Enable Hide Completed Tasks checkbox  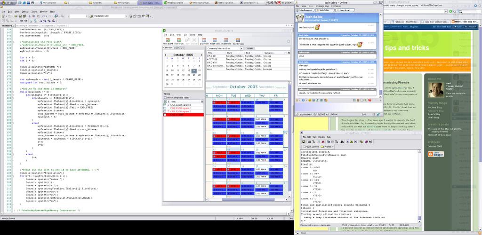[166, 97]
